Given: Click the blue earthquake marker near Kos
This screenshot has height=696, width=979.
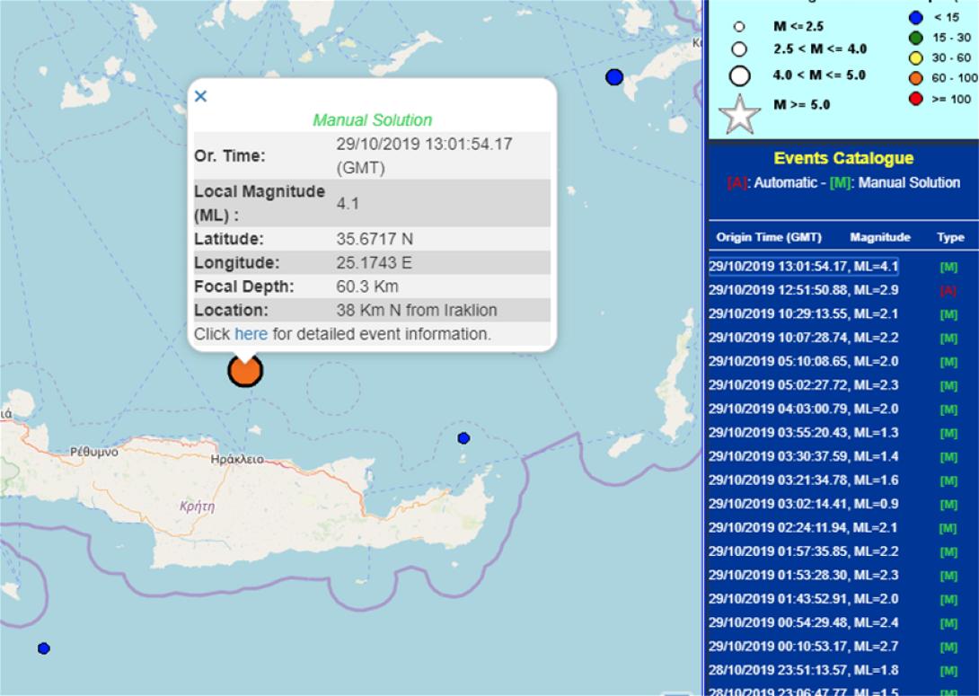Looking at the screenshot, I should tap(614, 77).
